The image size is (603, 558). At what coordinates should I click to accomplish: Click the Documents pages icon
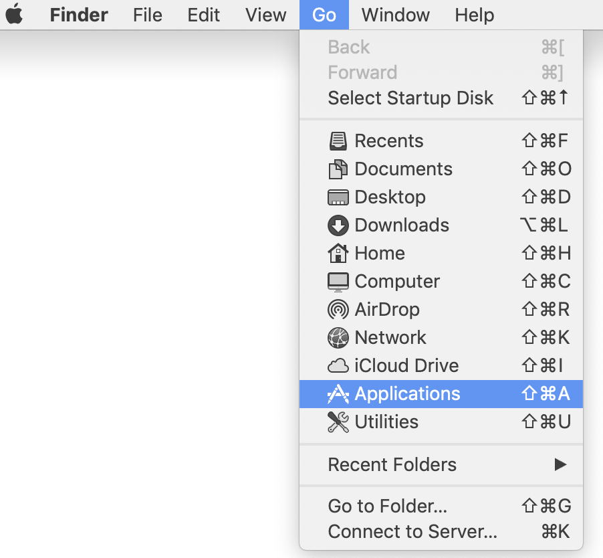click(338, 169)
